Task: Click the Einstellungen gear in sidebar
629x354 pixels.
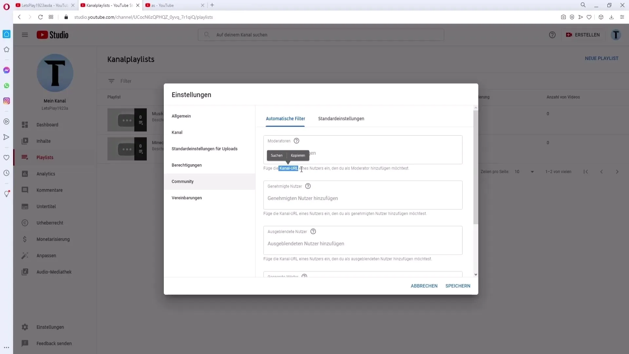Action: tap(25, 327)
